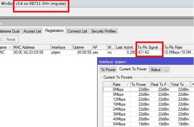Sort by MAC Address column
The image size is (194, 127).
click(31, 47)
